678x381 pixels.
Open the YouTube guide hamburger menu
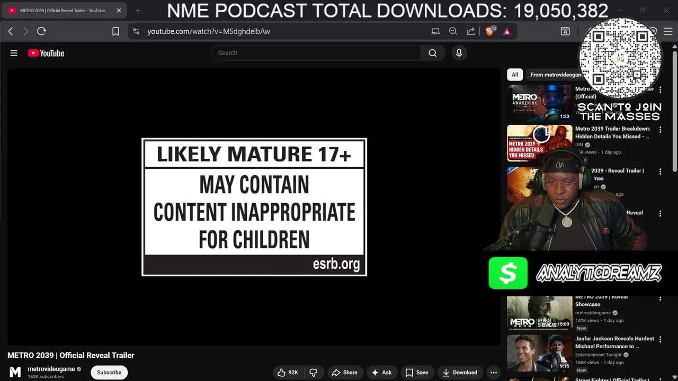pos(14,53)
